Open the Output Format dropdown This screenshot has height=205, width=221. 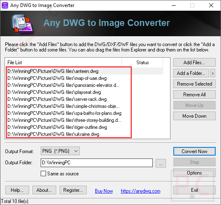60,151
